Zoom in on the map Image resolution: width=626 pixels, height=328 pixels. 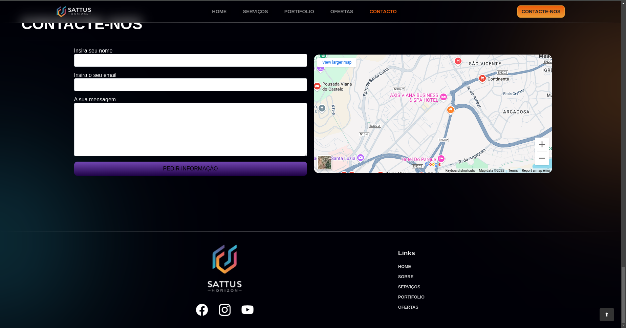542,144
